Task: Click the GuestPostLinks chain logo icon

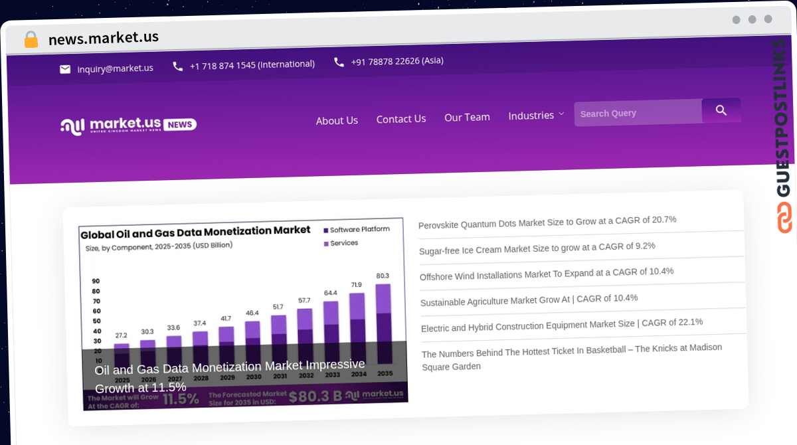Action: 786,219
